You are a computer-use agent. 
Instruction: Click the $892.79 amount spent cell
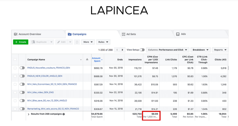(x=98, y=68)
